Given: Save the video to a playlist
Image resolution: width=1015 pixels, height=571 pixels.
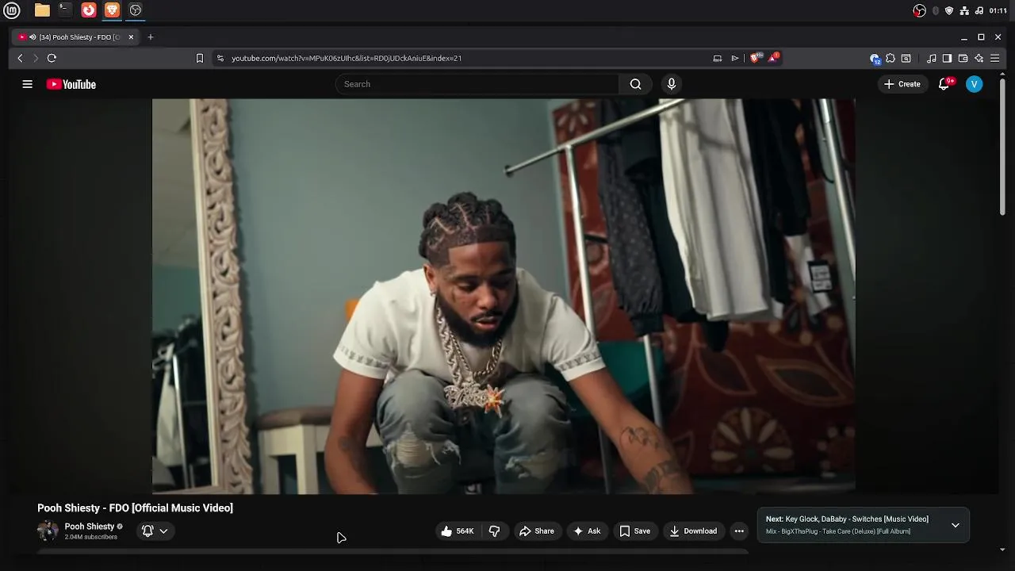Looking at the screenshot, I should click(x=634, y=531).
